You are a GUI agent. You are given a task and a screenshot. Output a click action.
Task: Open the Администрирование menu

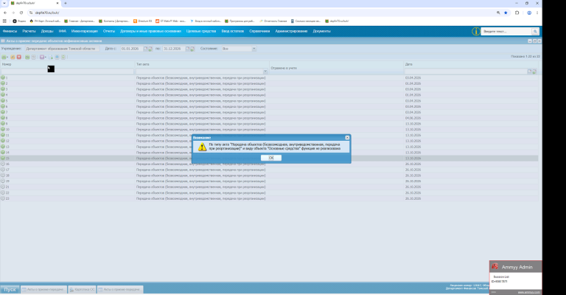pyautogui.click(x=291, y=32)
